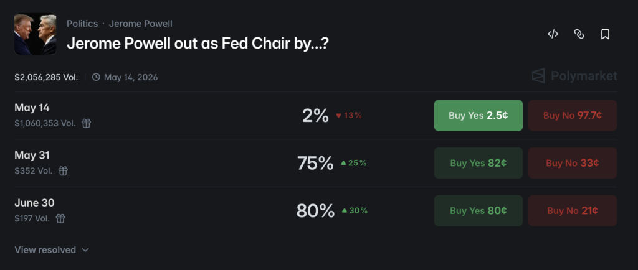The width and height of the screenshot is (638, 270).
Task: Buy Yes at 80¢ for June 30
Action: point(478,210)
